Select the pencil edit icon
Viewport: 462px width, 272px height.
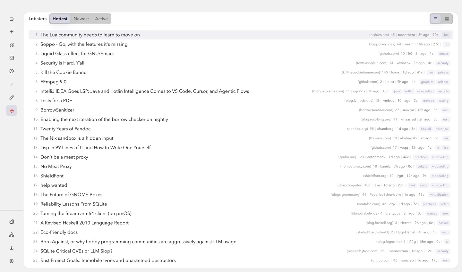(12, 97)
